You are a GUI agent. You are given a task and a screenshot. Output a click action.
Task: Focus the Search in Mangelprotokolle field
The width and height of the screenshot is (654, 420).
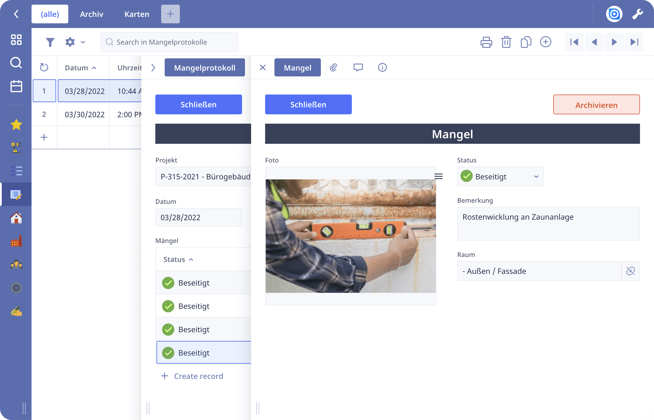(169, 42)
